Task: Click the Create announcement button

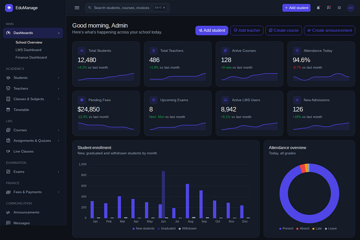Action: 330,30
